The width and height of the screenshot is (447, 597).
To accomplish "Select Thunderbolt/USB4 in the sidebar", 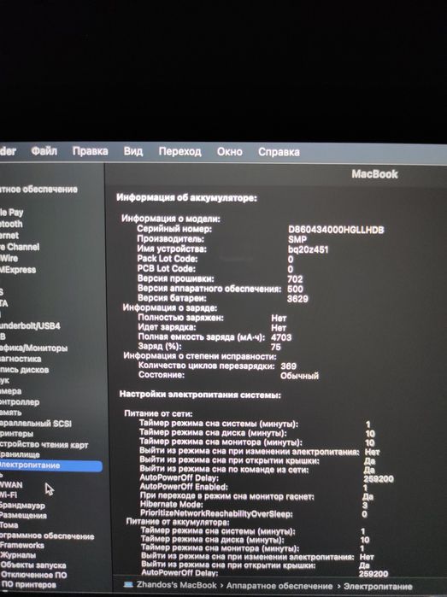I will coord(30,325).
